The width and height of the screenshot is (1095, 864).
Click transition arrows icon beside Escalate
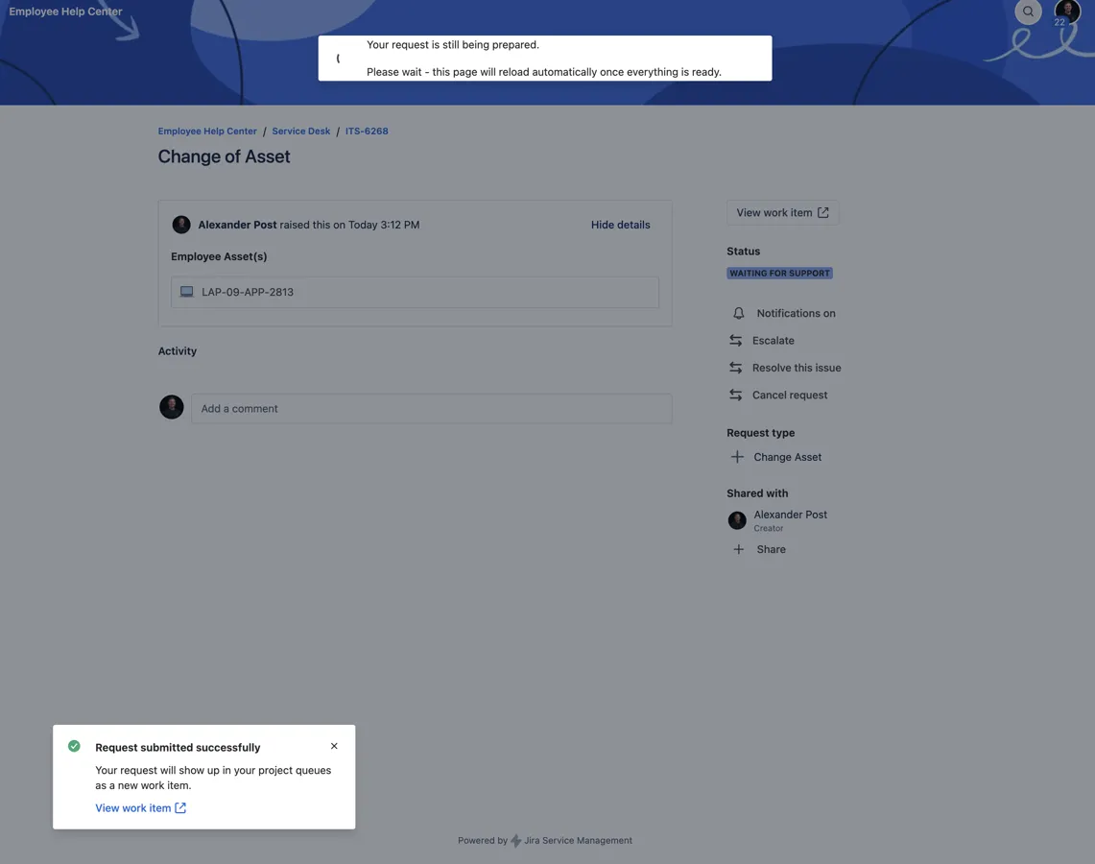pos(735,341)
